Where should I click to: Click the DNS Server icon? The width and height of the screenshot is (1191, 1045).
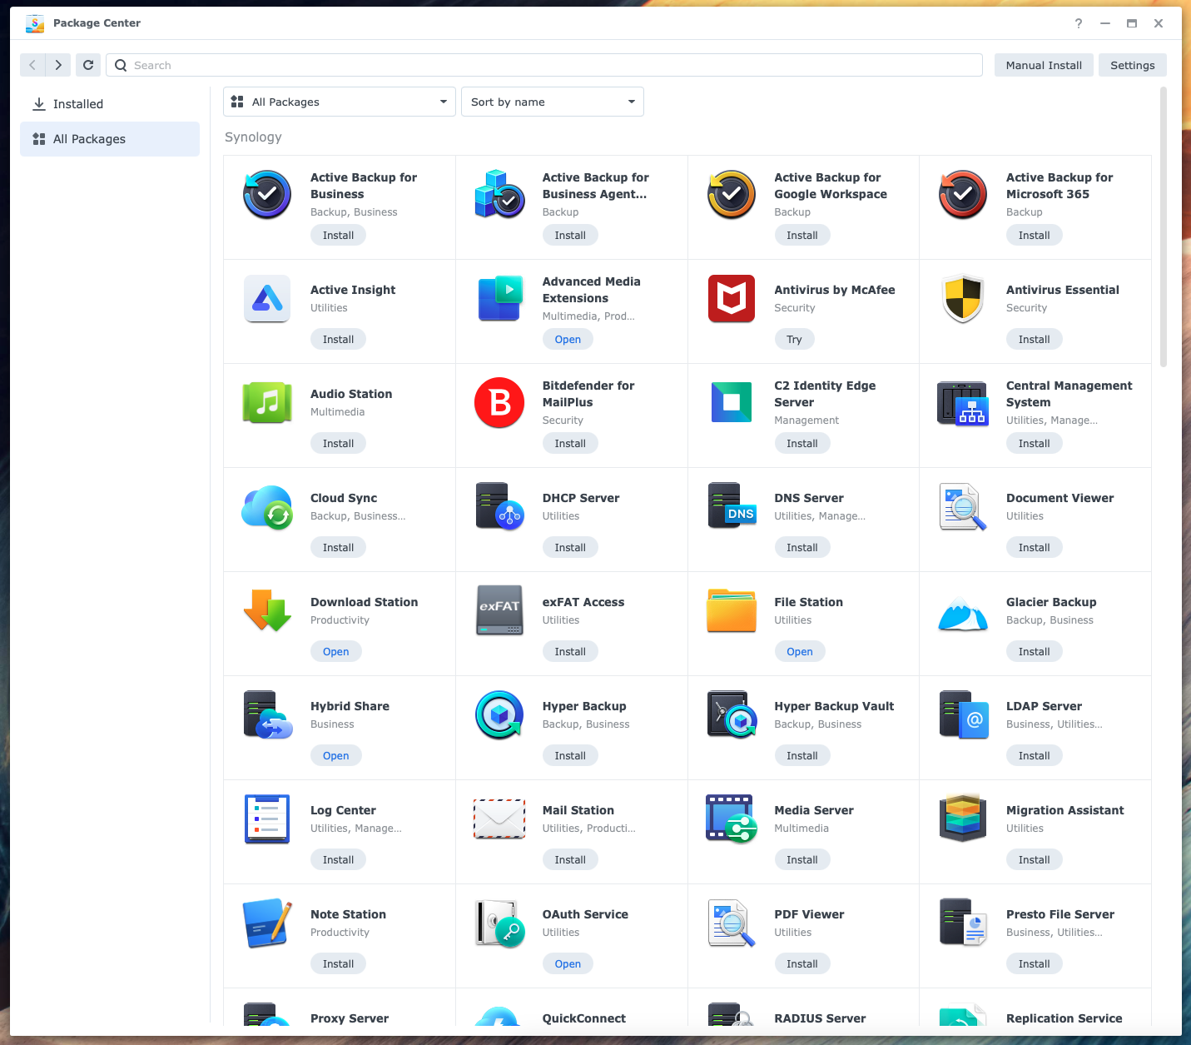coord(732,506)
